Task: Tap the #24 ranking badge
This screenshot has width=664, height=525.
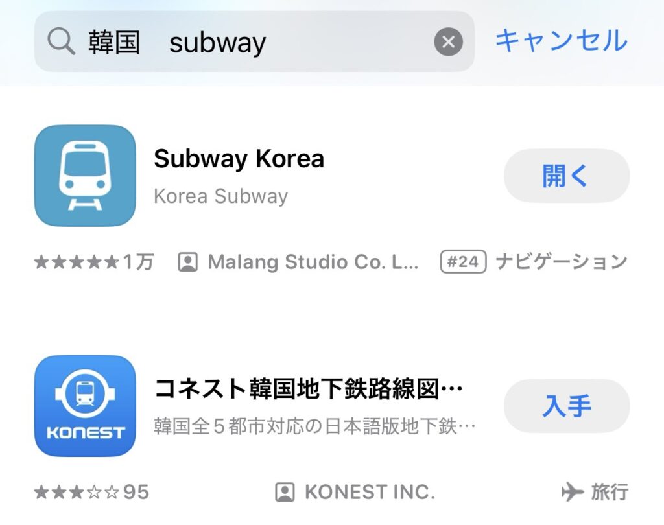Action: click(463, 262)
